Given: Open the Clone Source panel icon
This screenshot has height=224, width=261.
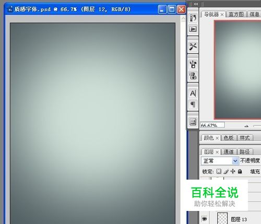Looking at the screenshot, I should click(x=193, y=76).
